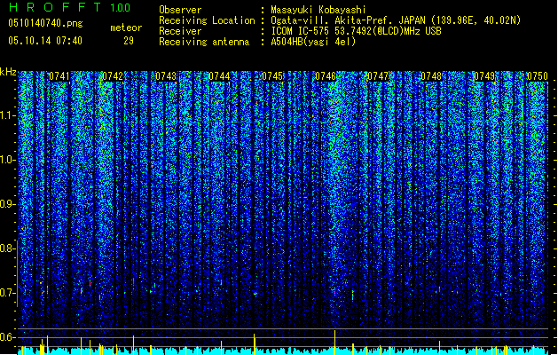The height and width of the screenshot is (355, 558).
Task: Click the 1.0 kHz axis label
Action: click(8, 160)
